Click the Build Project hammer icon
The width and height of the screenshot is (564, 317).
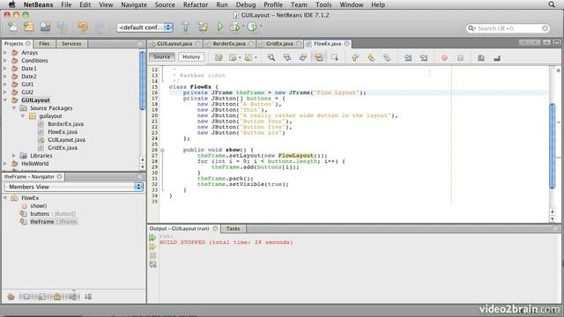coord(186,27)
